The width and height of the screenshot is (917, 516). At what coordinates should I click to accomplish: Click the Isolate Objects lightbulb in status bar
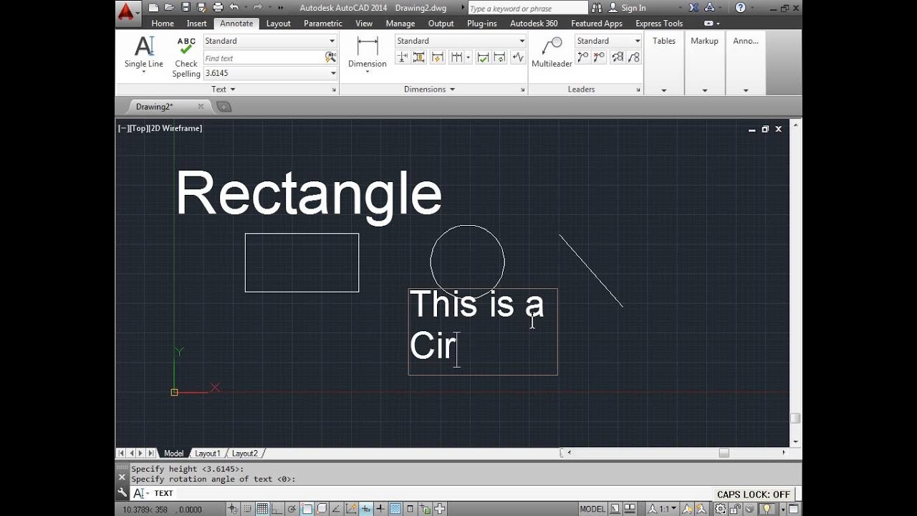click(x=767, y=509)
